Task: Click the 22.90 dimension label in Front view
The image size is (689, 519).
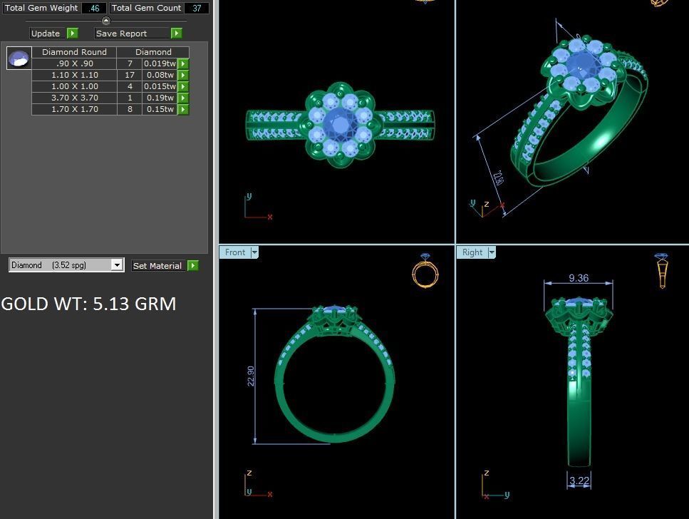Action: click(251, 376)
